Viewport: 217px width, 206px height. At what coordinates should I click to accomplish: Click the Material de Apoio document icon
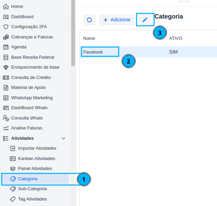6,88
